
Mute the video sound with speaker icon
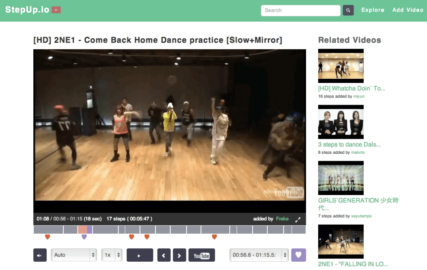[40, 255]
